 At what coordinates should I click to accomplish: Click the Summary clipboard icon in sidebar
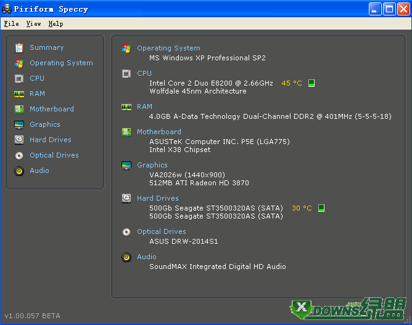click(19, 48)
